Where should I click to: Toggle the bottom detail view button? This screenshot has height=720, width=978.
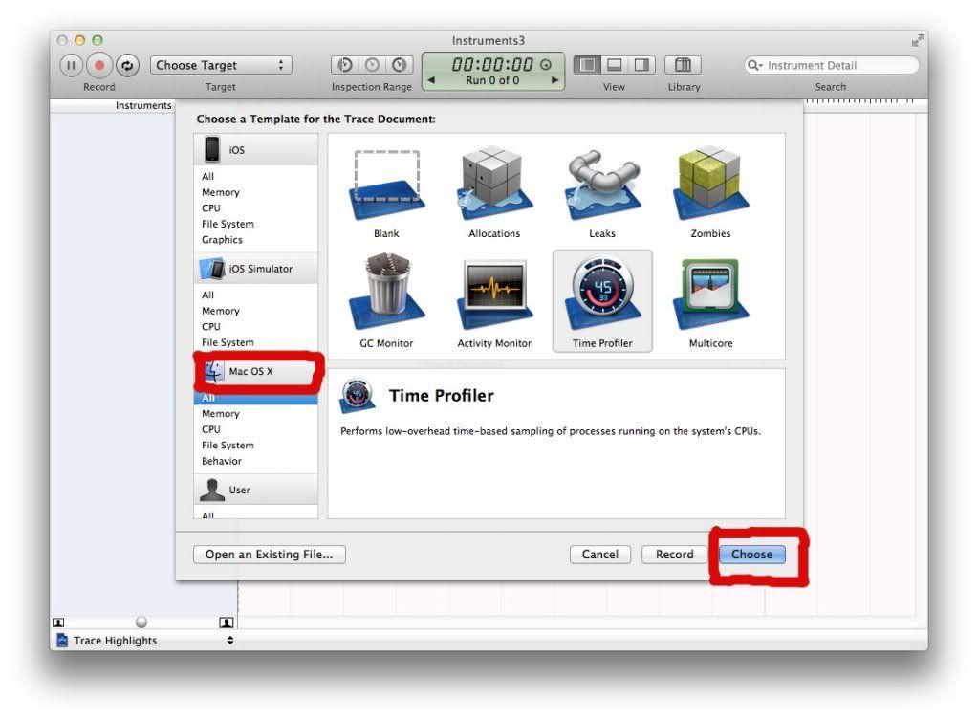point(615,65)
